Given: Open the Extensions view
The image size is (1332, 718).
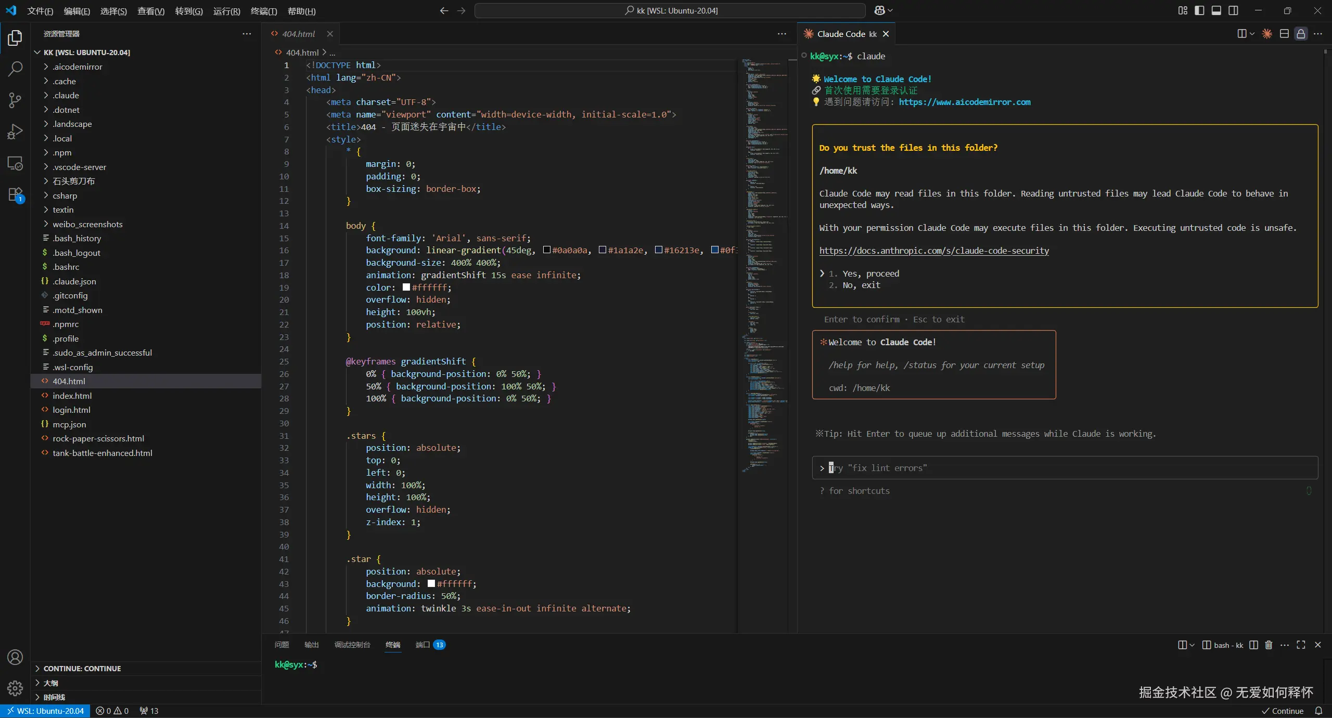Looking at the screenshot, I should (15, 194).
